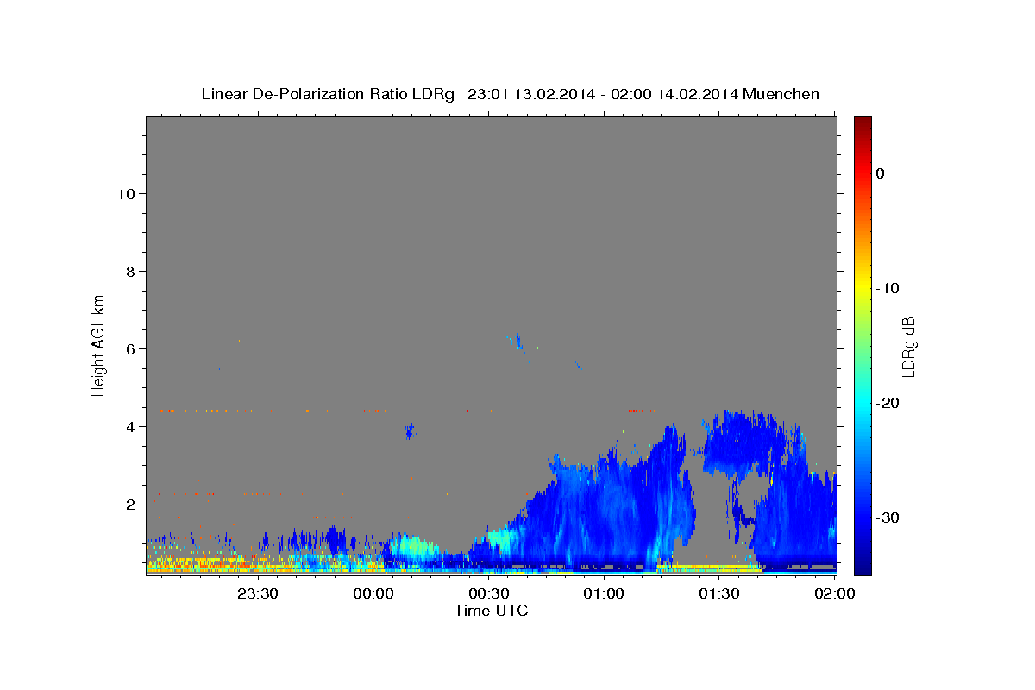Click the height tick label 4
The height and width of the screenshot is (690, 1035).
(x=129, y=426)
